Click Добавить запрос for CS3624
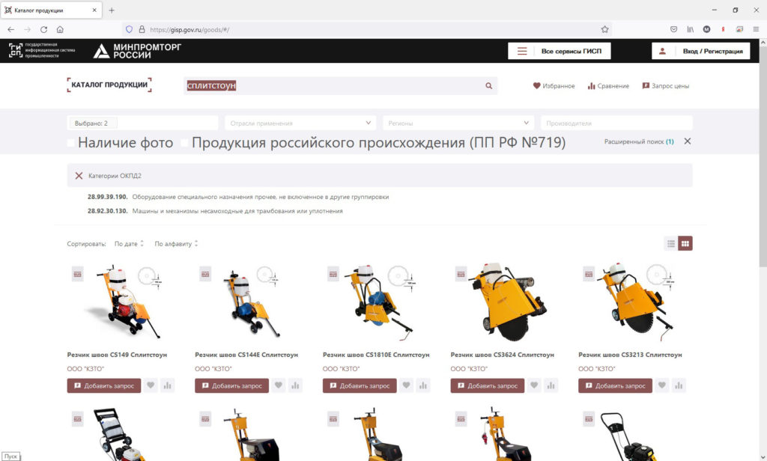The image size is (767, 461). click(487, 385)
